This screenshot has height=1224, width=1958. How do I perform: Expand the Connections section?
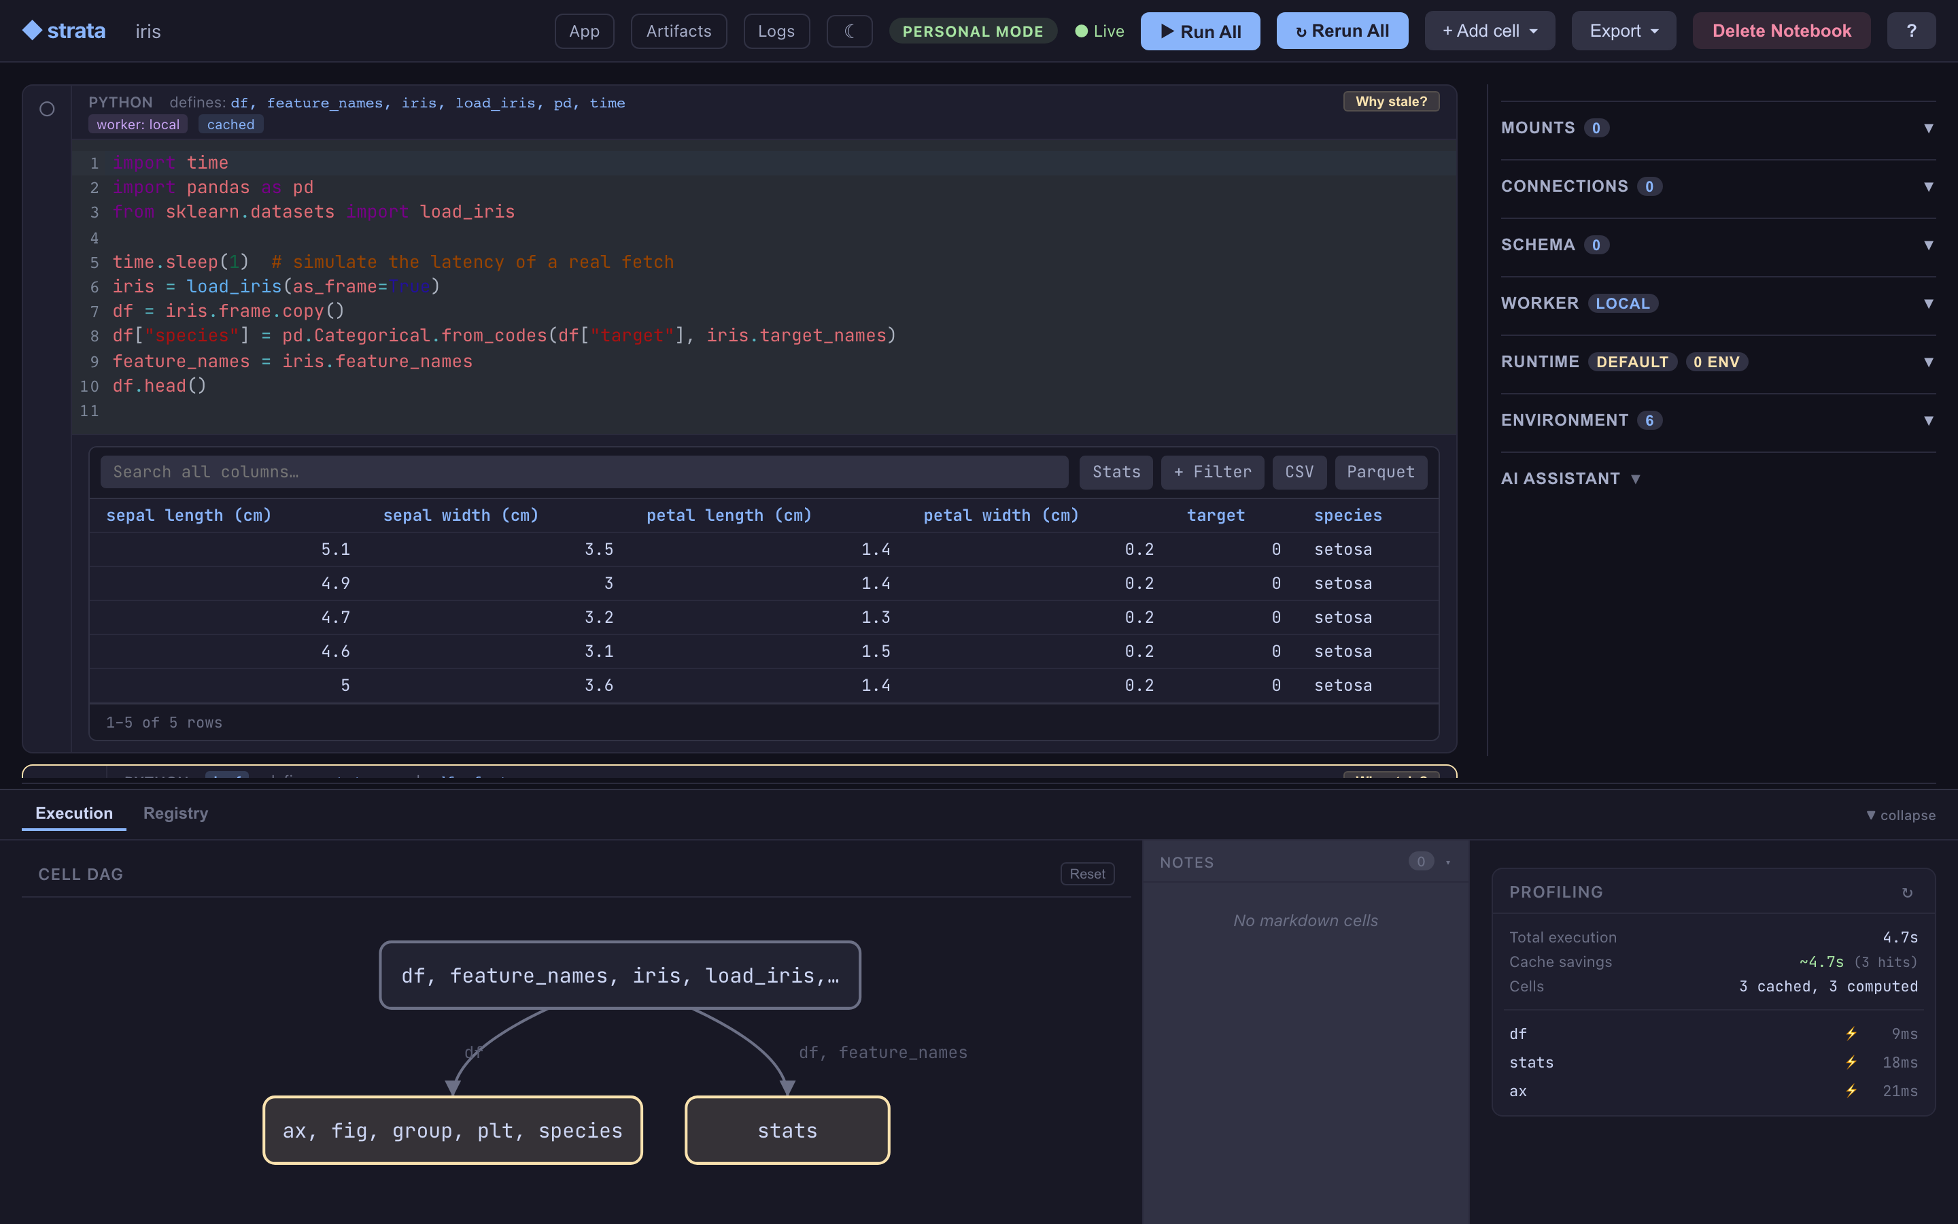(1718, 186)
